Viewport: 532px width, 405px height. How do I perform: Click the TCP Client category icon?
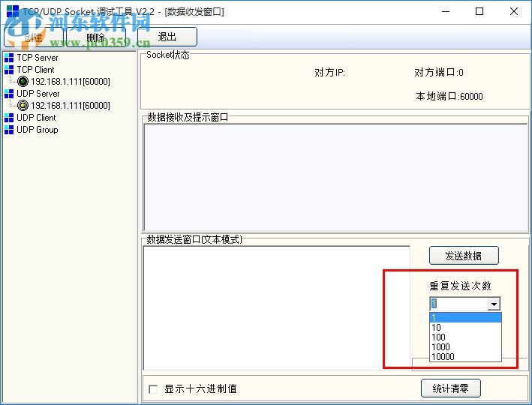point(9,70)
